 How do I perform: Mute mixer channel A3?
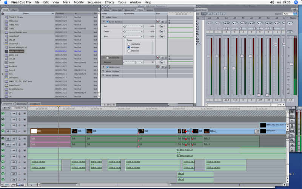[225, 23]
